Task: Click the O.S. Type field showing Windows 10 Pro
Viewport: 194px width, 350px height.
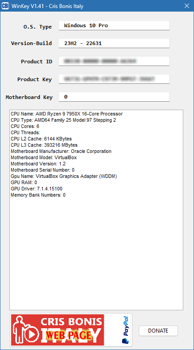Action: coord(114,25)
